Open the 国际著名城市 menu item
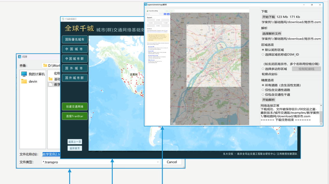This screenshot has height=184, width=329. pyautogui.click(x=74, y=39)
